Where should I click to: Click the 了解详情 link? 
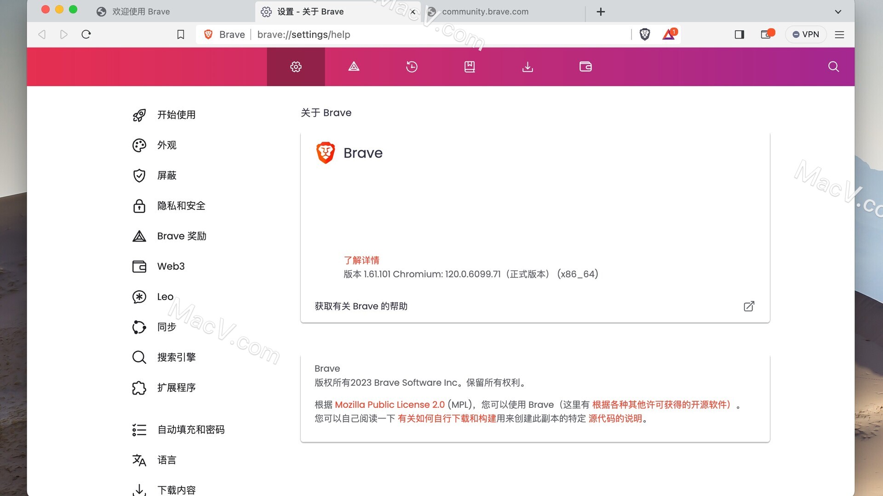(x=361, y=260)
